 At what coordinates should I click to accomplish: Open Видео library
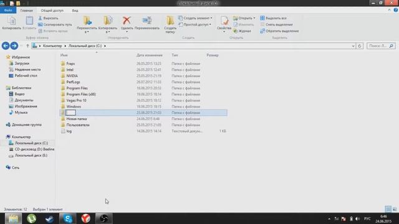(19, 94)
